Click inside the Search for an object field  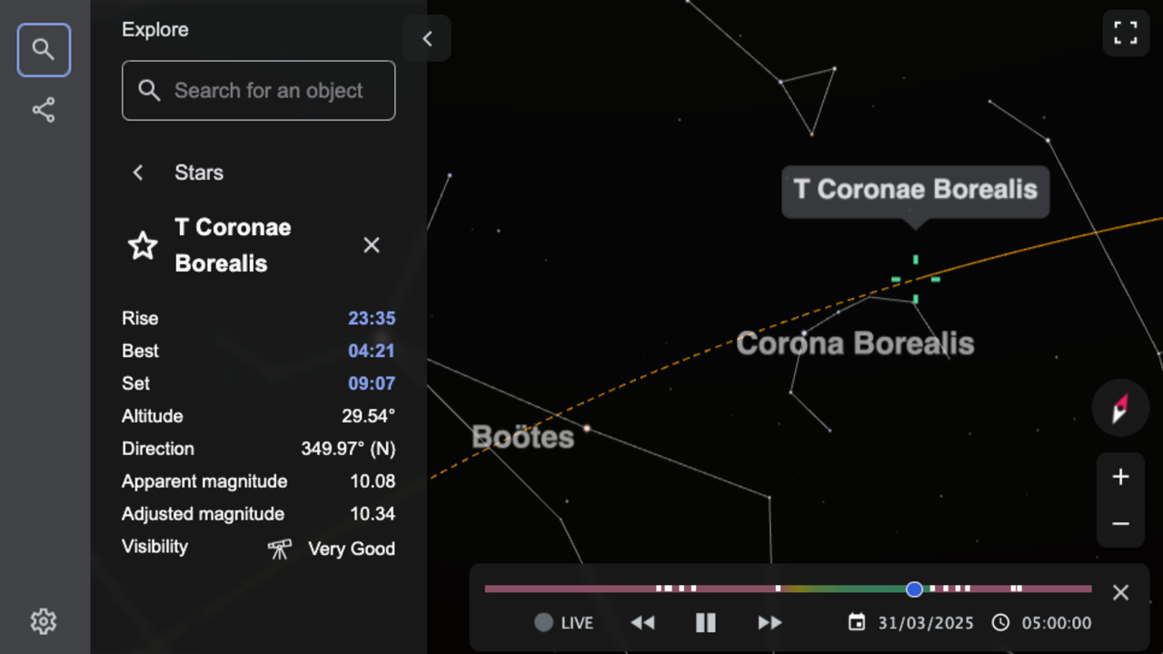258,90
